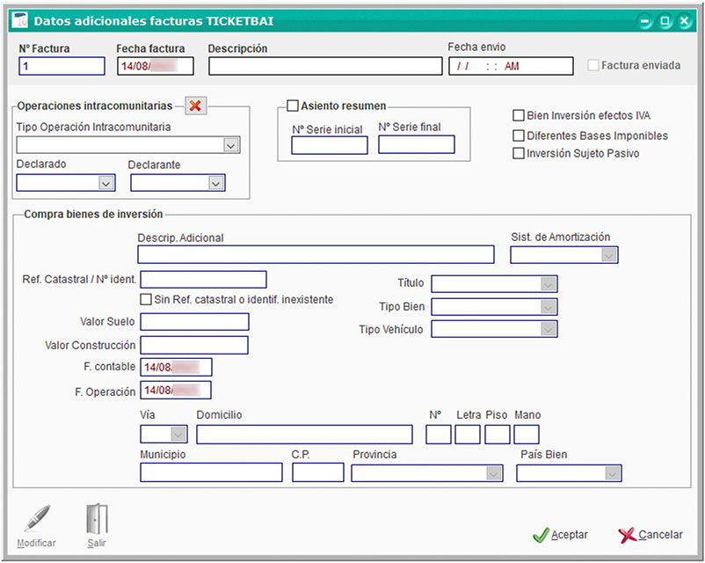Click the Descripción input field
Image resolution: width=705 pixels, height=563 pixels.
coord(325,66)
